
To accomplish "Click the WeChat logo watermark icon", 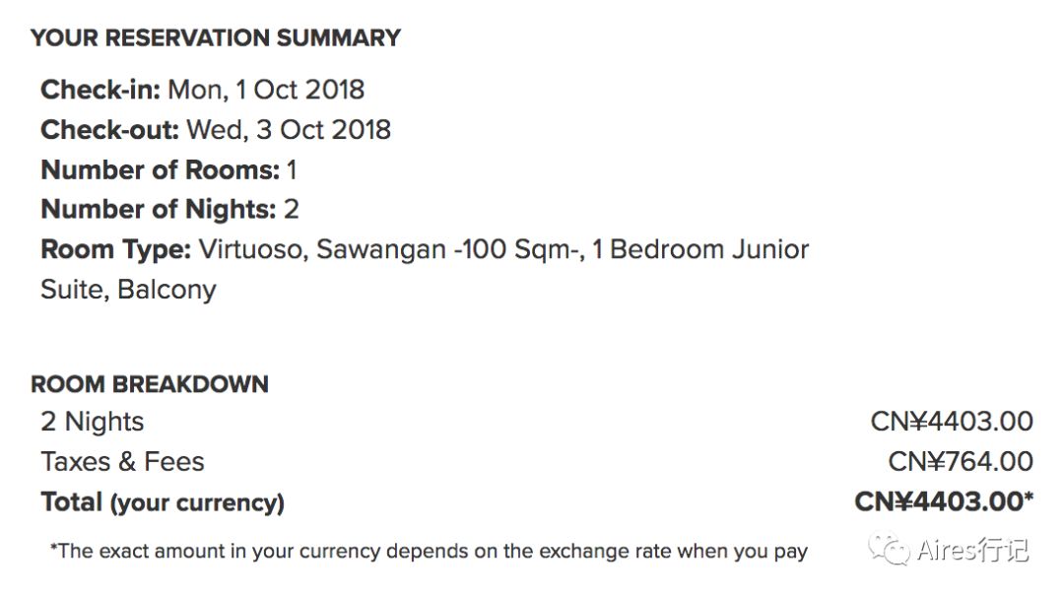I will click(x=890, y=549).
